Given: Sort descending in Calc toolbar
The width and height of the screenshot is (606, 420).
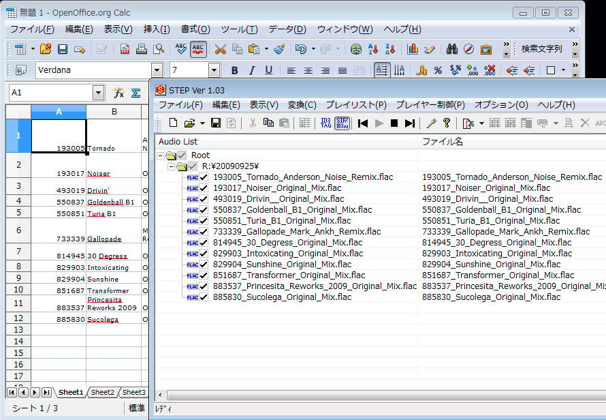Looking at the screenshot, I should coord(390,49).
